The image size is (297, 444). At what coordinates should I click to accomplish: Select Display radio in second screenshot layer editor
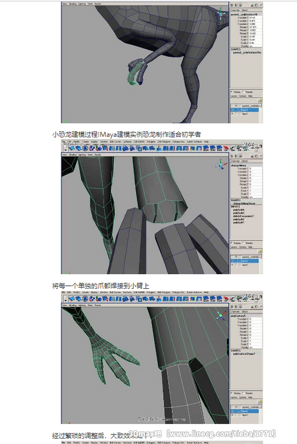[x=232, y=243]
